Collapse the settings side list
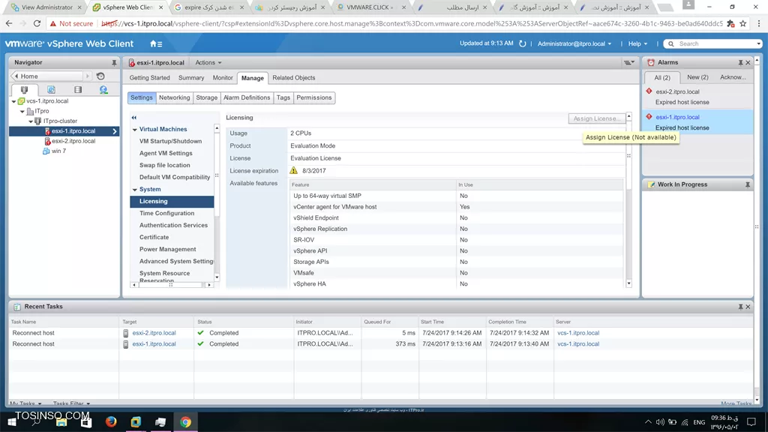768x432 pixels. [x=134, y=118]
